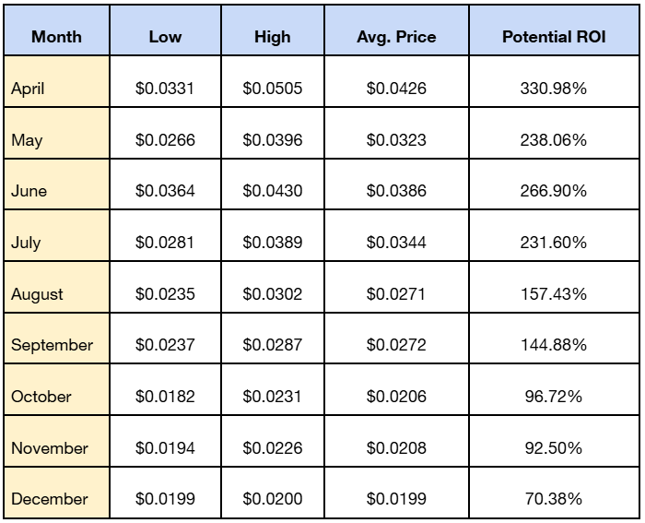Click the High column header
Viewport: 645px width, 523px height.
[x=272, y=37]
